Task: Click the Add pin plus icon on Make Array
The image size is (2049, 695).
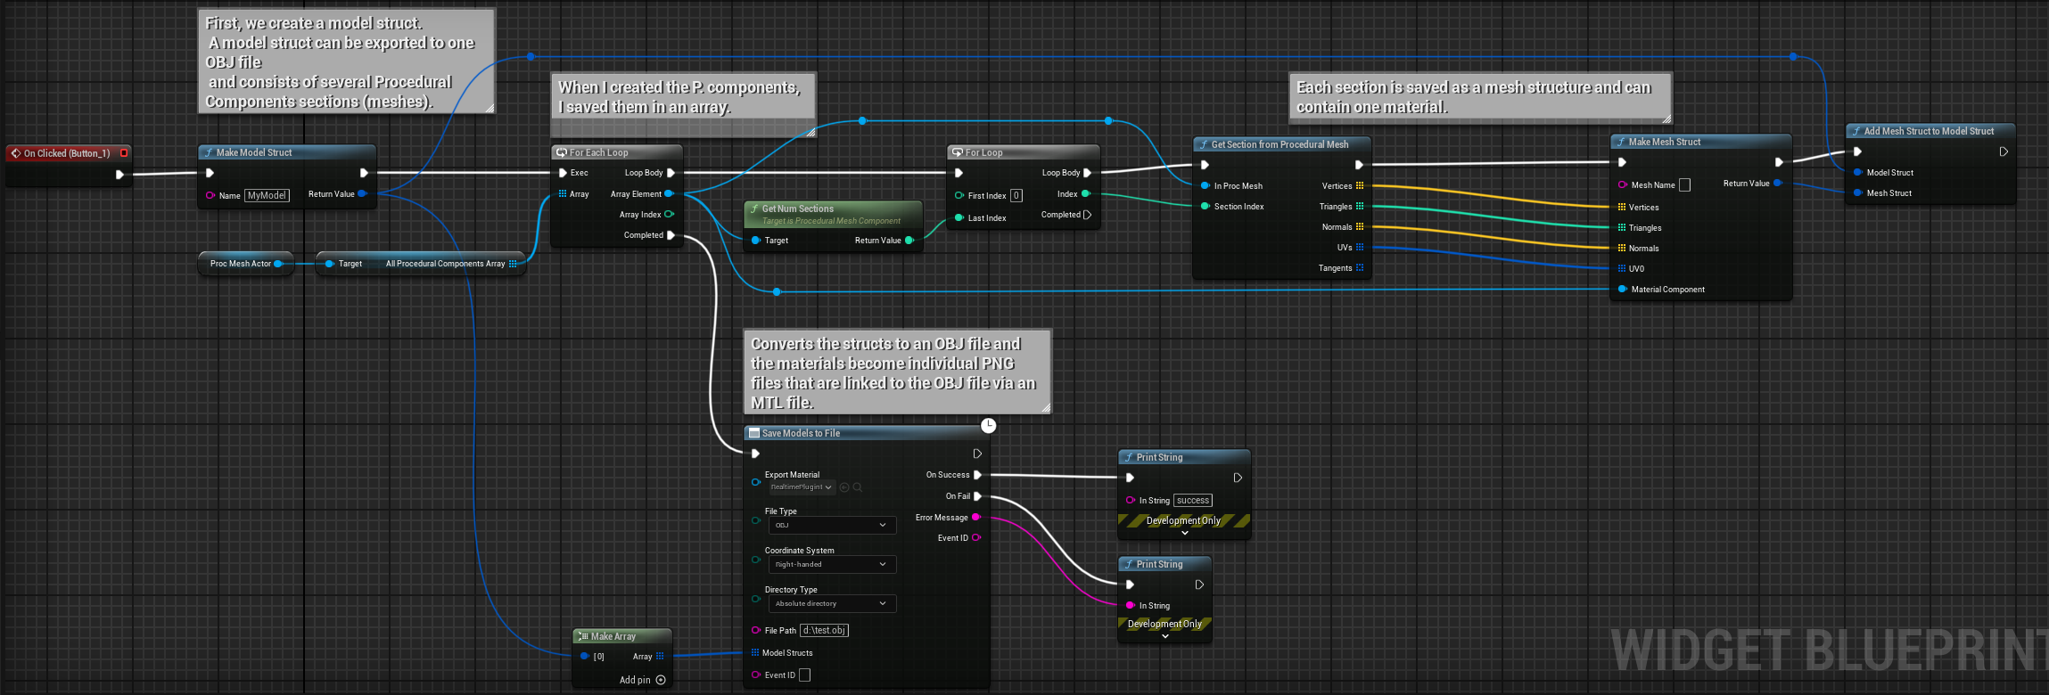Action: [x=661, y=680]
